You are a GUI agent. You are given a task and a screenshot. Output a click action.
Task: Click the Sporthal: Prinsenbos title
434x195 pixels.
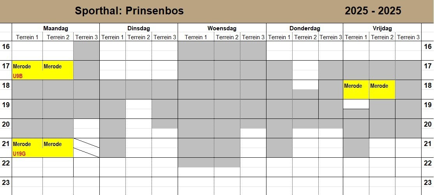coord(129,11)
